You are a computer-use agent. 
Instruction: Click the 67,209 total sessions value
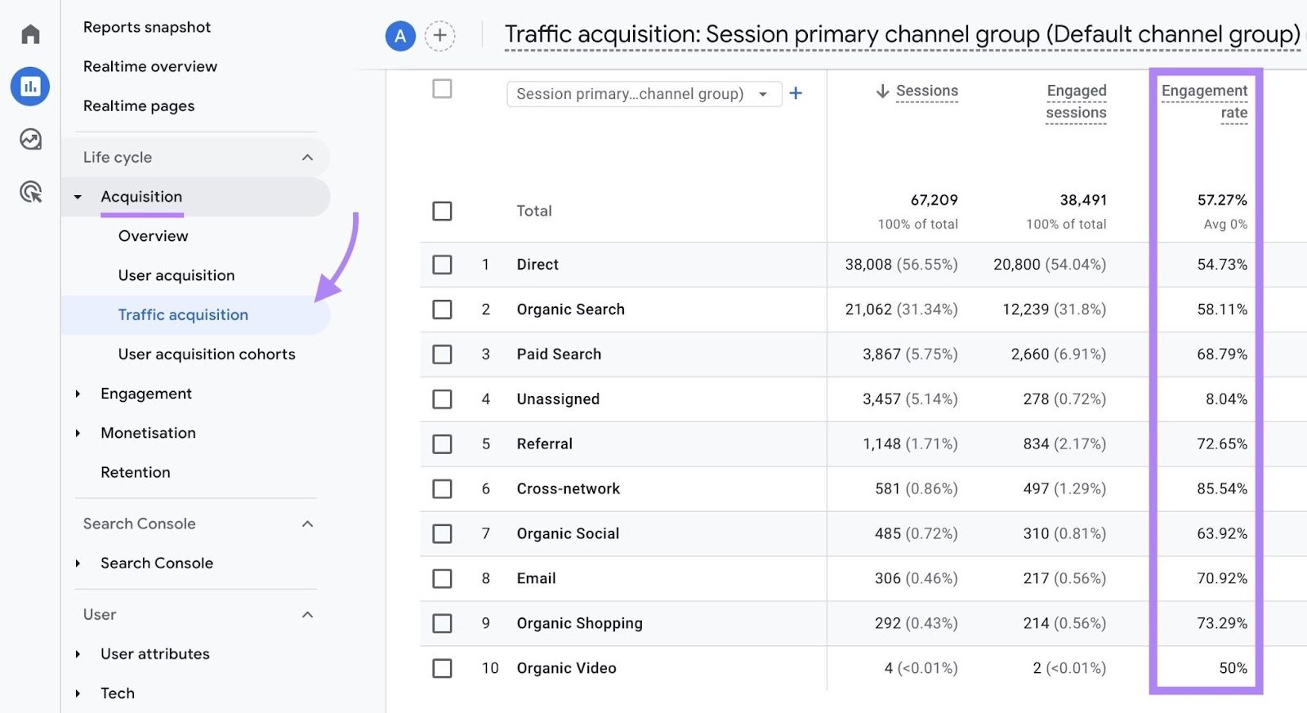[934, 200]
